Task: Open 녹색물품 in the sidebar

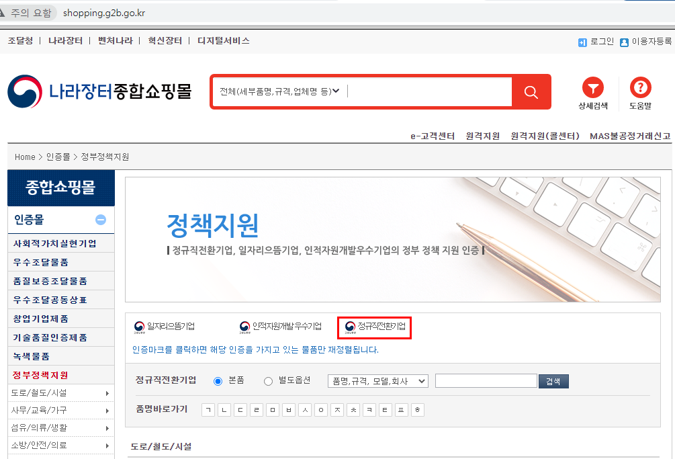Action: coord(60,357)
